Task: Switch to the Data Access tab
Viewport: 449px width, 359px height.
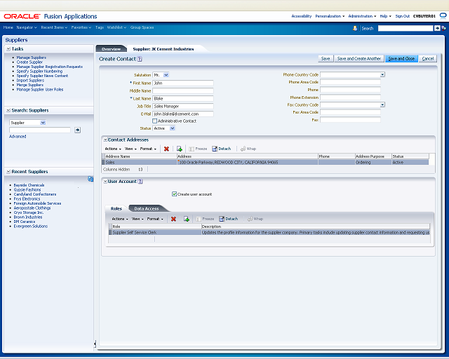Action: click(147, 209)
